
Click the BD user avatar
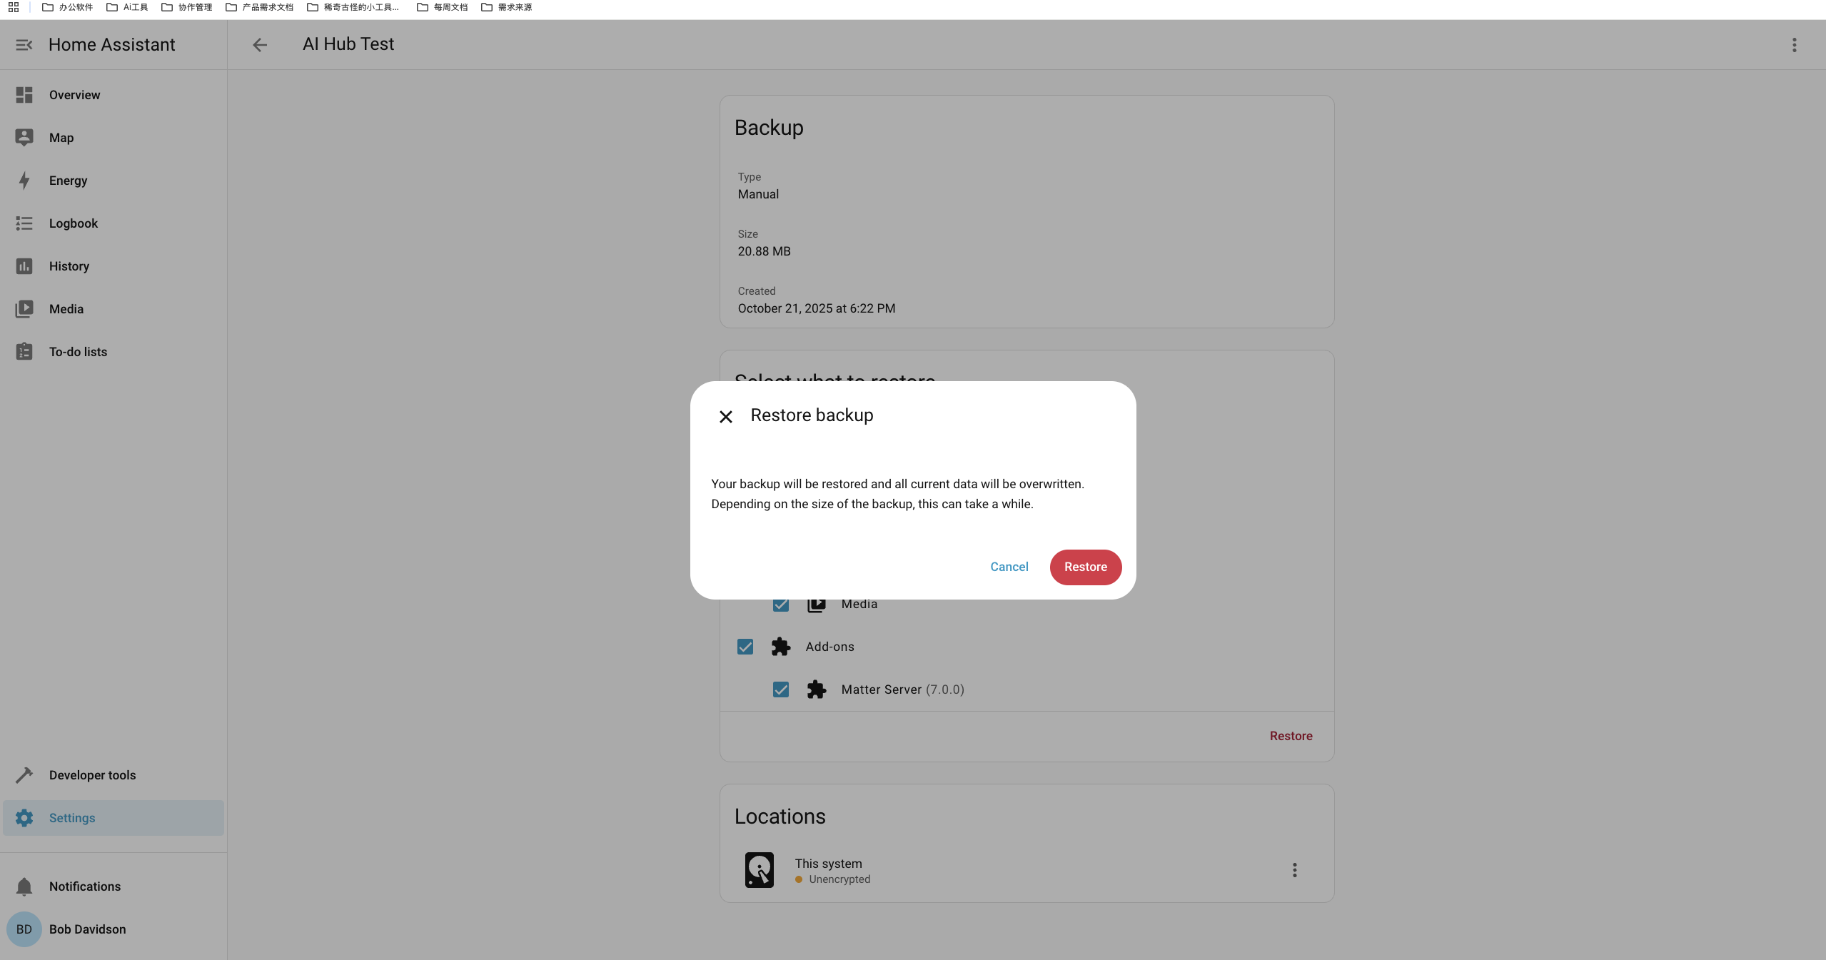tap(24, 929)
